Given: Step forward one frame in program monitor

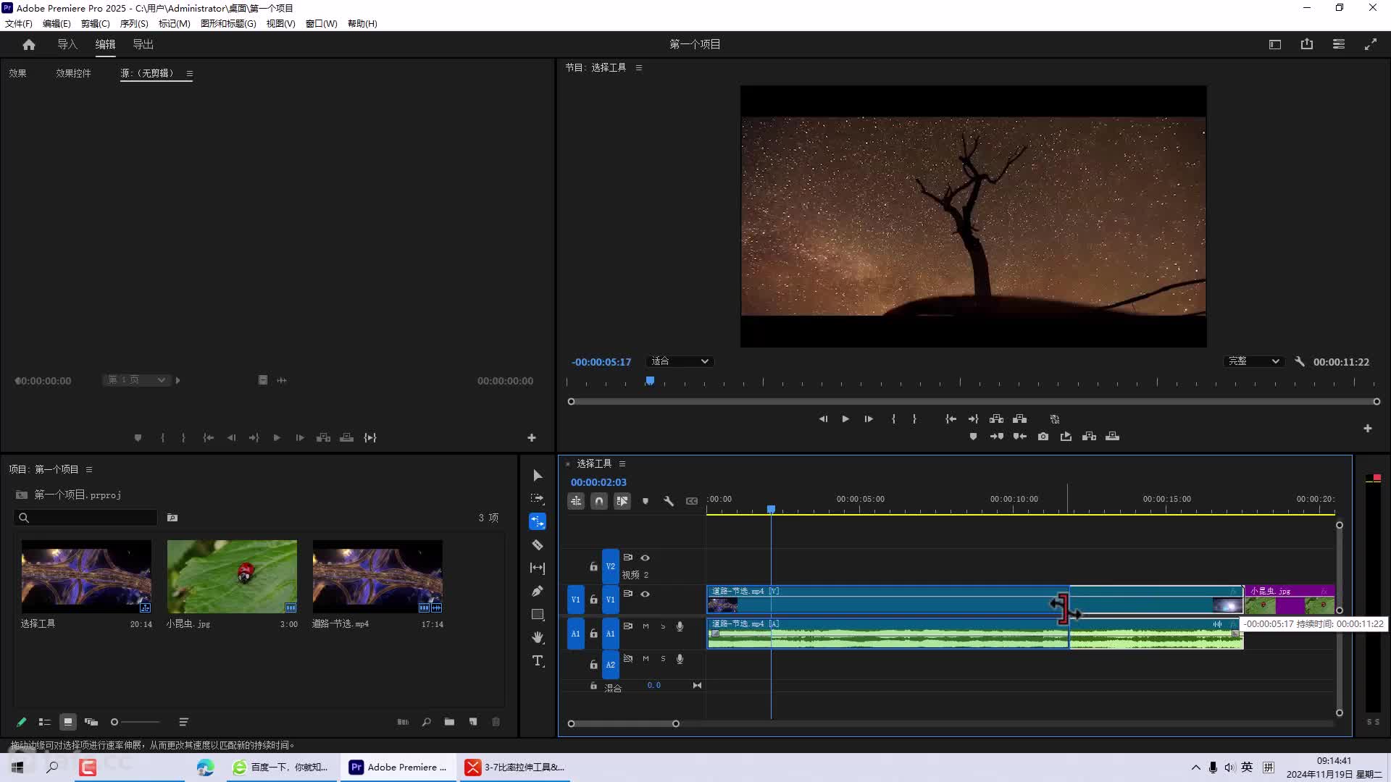Looking at the screenshot, I should tap(869, 419).
